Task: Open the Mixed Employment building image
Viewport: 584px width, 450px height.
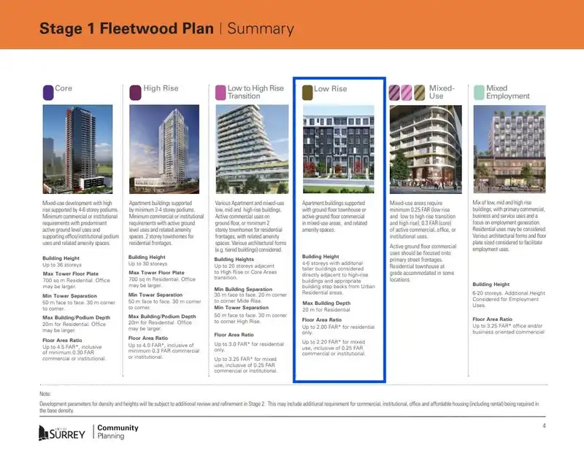Action: tap(510, 150)
